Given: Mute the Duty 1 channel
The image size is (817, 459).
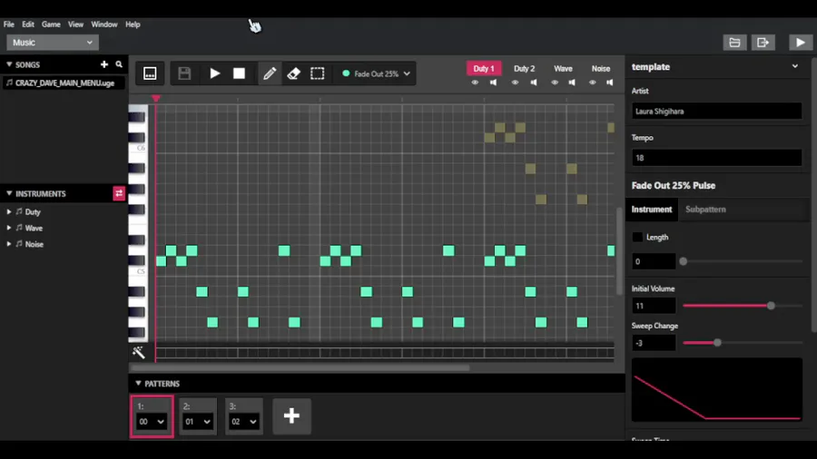Looking at the screenshot, I should click(x=493, y=83).
